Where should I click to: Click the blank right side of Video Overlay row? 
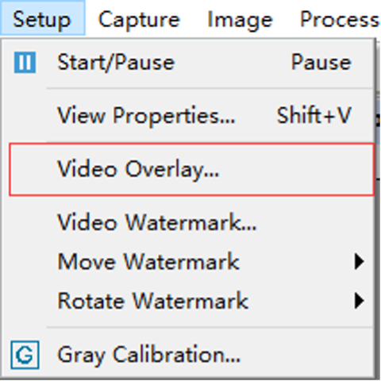tap(295, 169)
